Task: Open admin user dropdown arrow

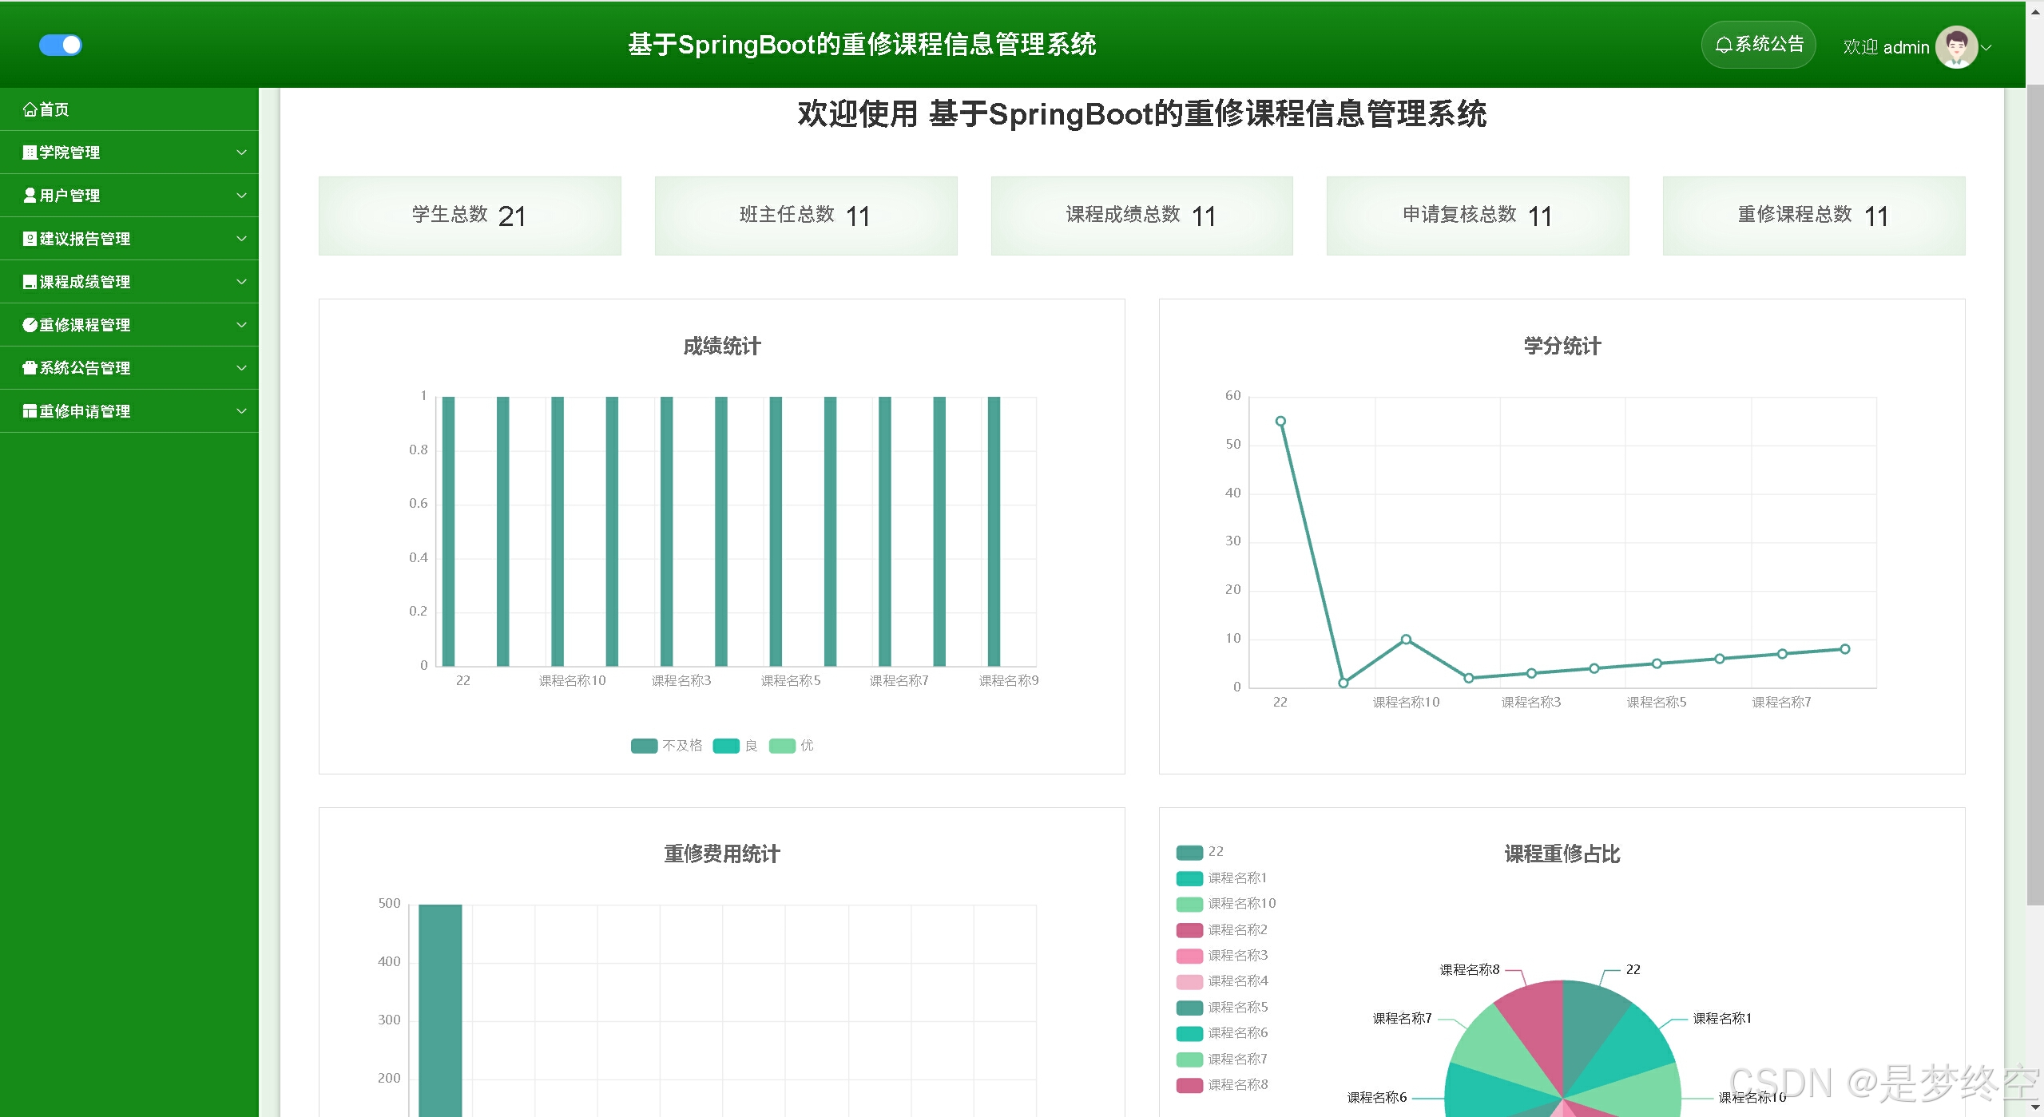Action: coord(1986,48)
